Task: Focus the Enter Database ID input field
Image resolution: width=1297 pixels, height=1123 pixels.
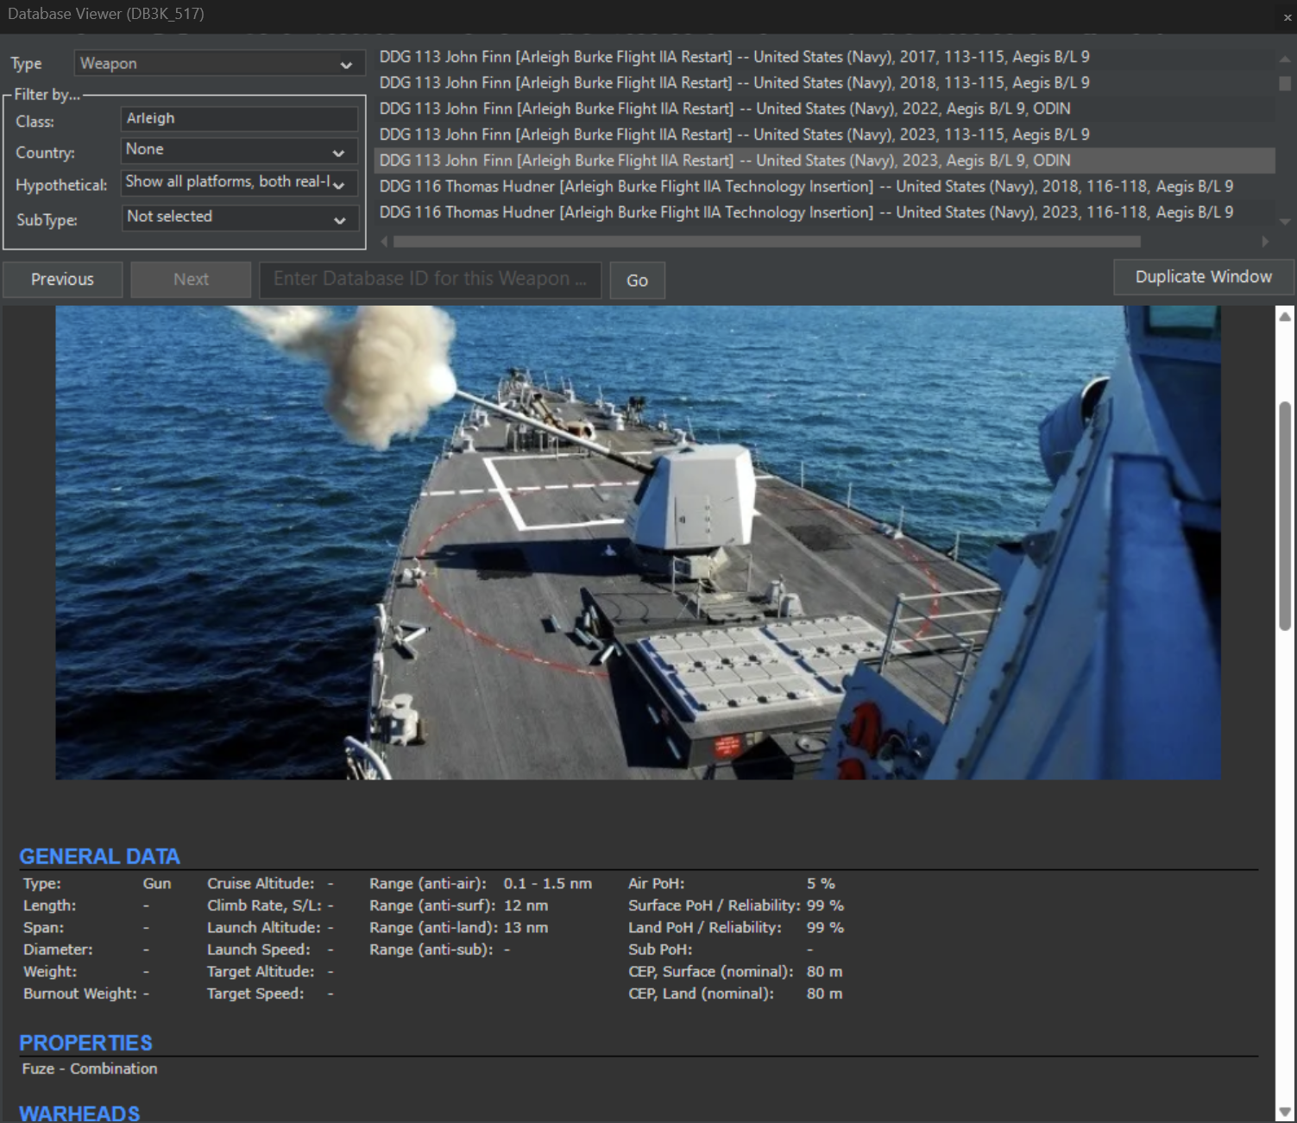Action: tap(430, 280)
